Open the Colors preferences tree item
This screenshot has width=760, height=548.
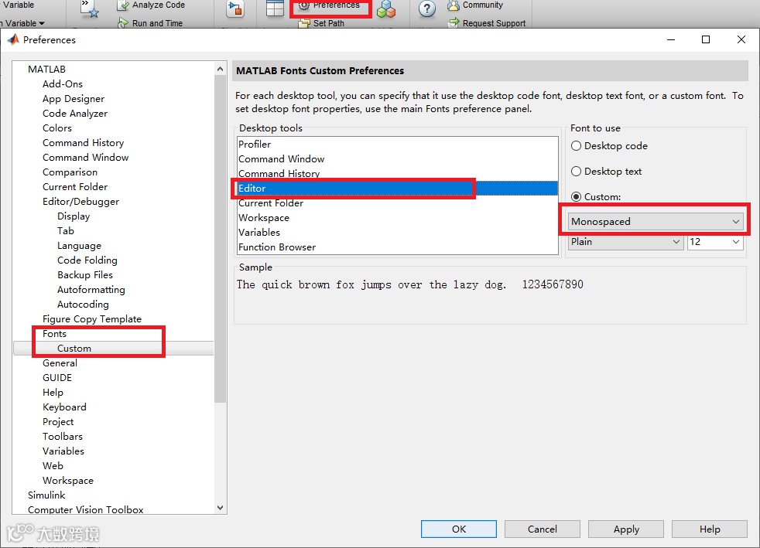[x=56, y=128]
